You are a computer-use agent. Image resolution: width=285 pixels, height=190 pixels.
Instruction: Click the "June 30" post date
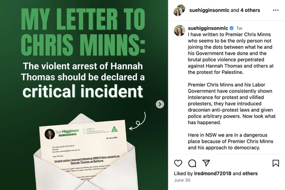(182, 180)
